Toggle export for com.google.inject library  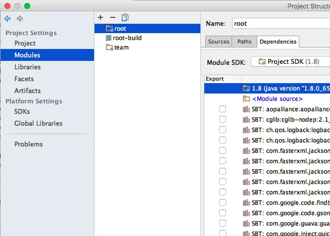tap(223, 233)
